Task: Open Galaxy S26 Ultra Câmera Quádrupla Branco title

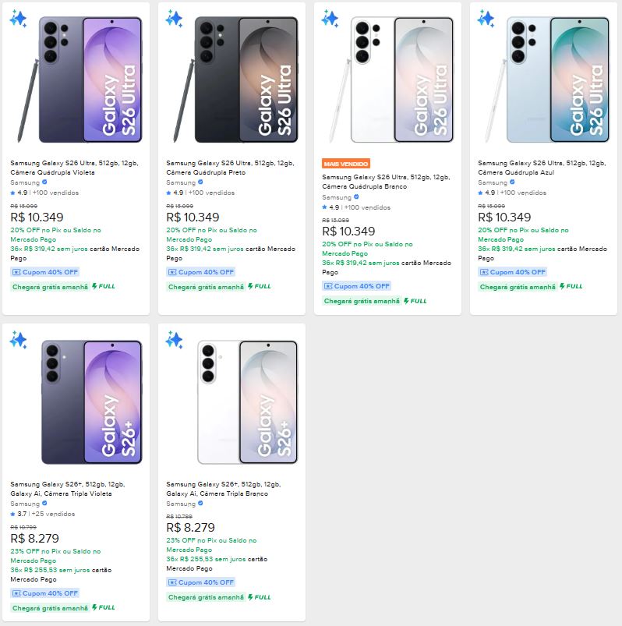Action: (x=385, y=182)
